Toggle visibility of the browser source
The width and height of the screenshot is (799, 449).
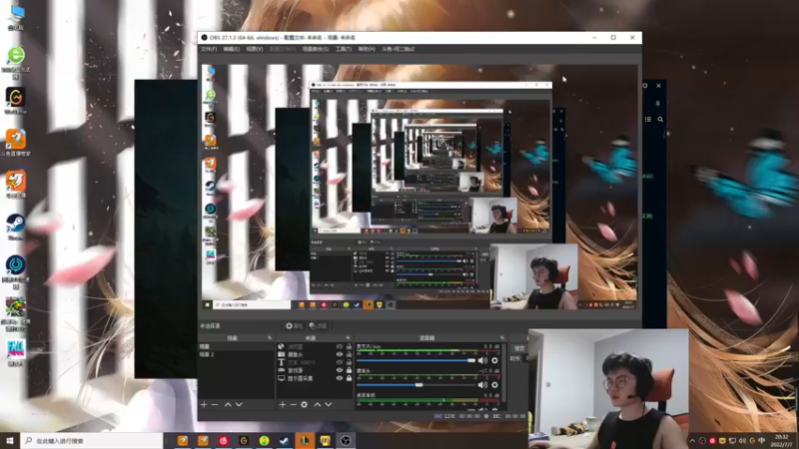340,346
